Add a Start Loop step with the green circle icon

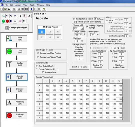tap(3, 21)
